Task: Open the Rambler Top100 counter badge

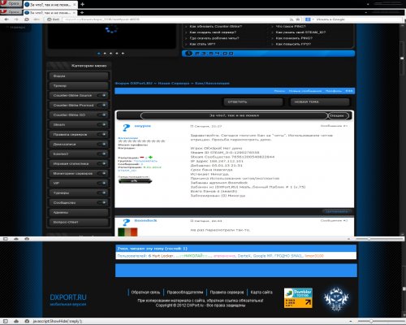Action: click(x=298, y=298)
